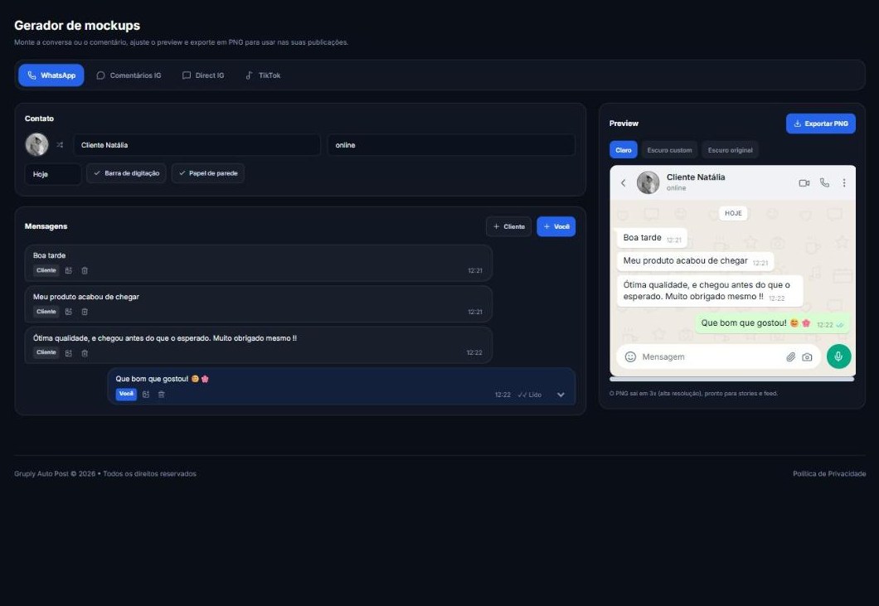879x606 pixels.
Task: Click the contact avatar photo in Contato
Action: pos(37,144)
